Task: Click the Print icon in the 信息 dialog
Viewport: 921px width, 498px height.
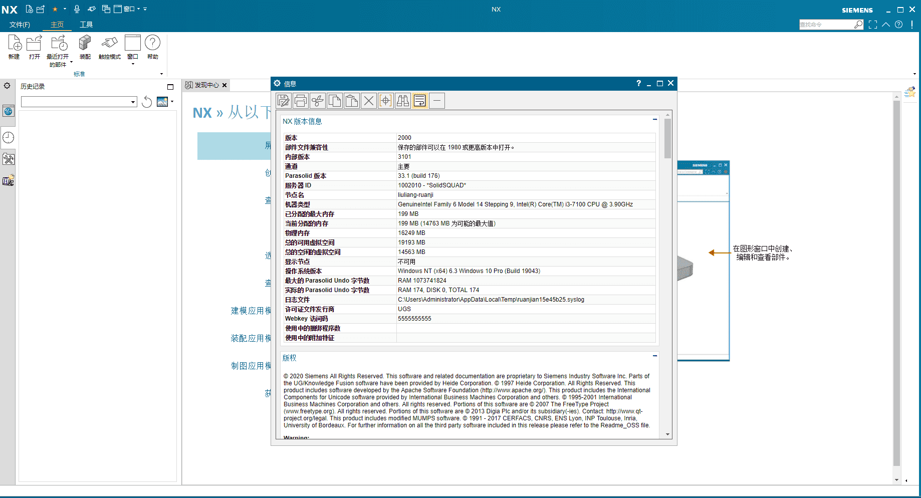Action: pyautogui.click(x=301, y=101)
